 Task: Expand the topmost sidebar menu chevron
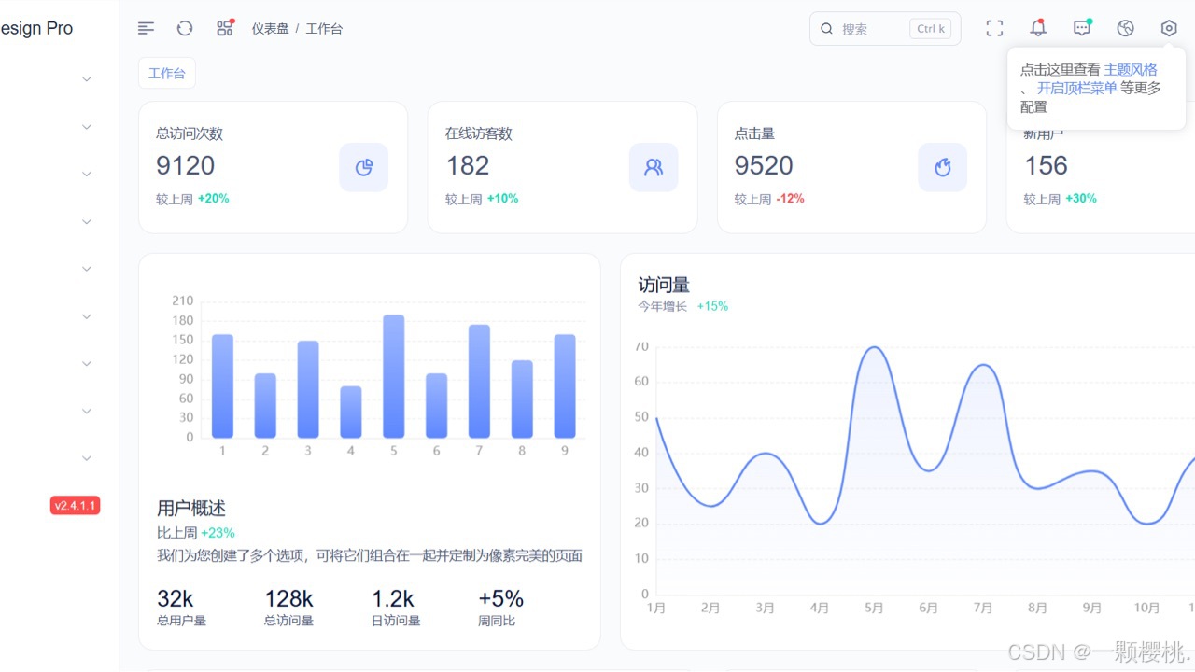click(87, 79)
